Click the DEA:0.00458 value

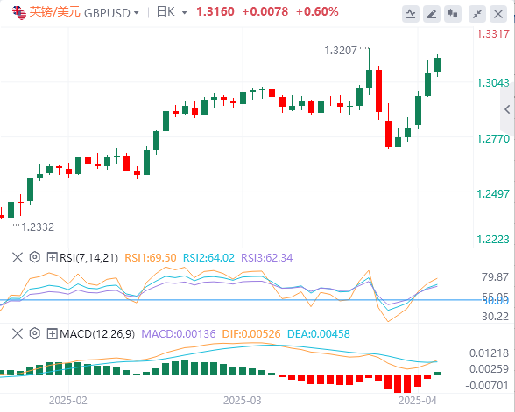click(319, 334)
